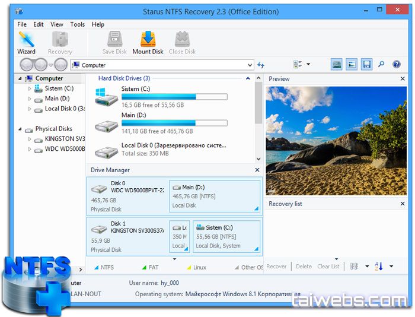
Task: Select Sistem (C:) Windows drive icon
Action: pyautogui.click(x=106, y=96)
